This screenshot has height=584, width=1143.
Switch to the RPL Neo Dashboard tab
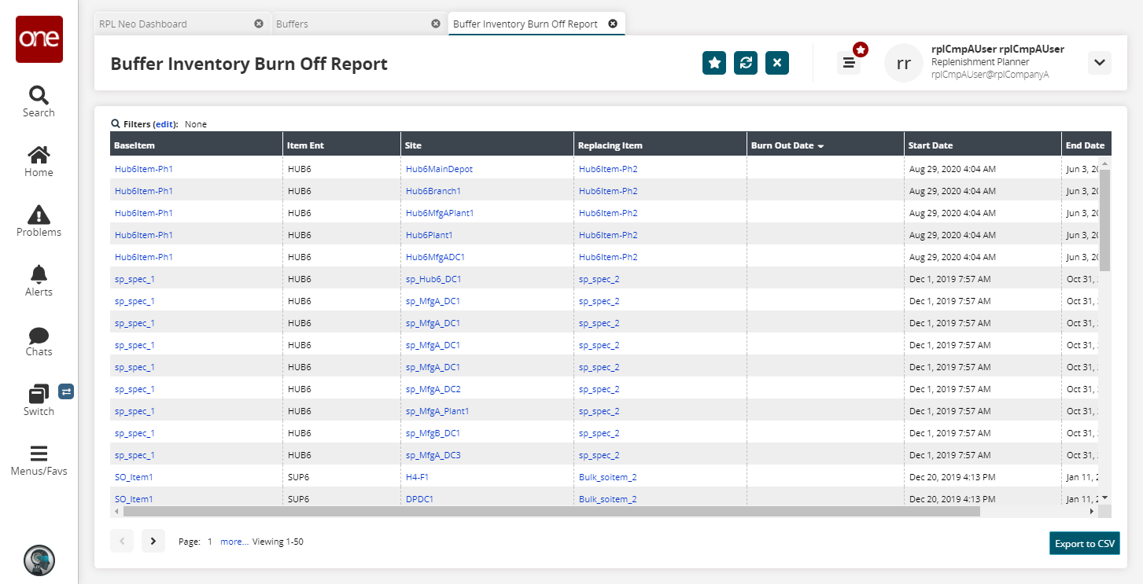pyautogui.click(x=143, y=24)
